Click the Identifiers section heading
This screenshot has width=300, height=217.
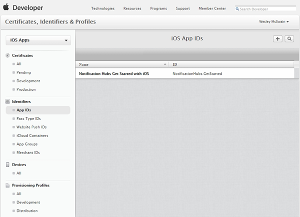click(x=21, y=102)
